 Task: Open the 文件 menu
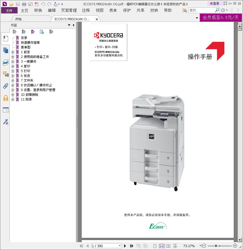point(9,11)
